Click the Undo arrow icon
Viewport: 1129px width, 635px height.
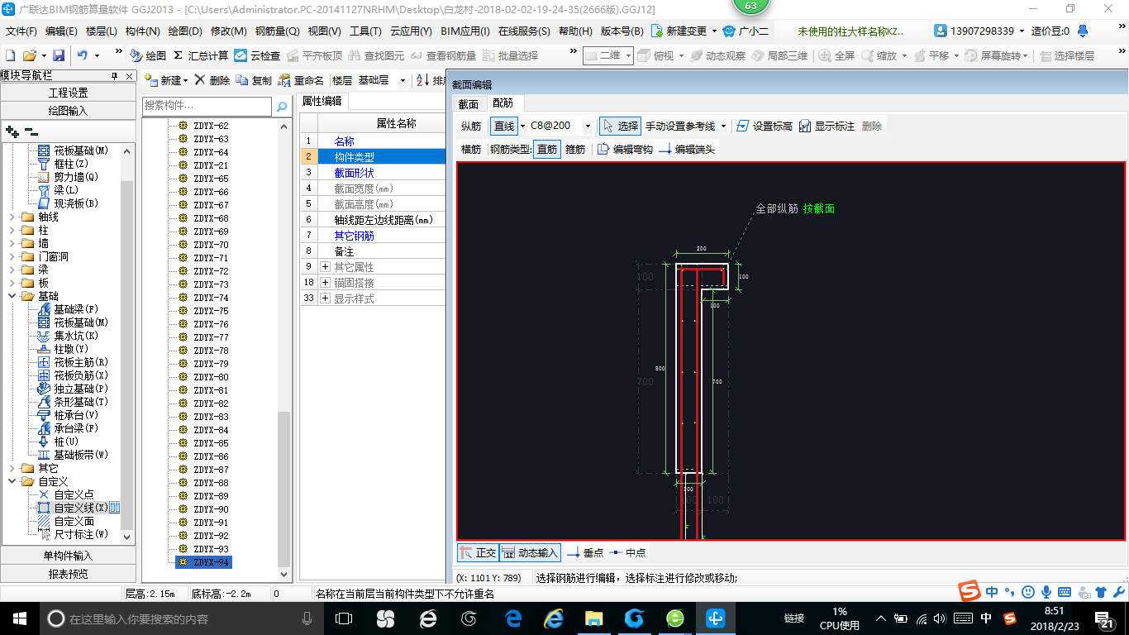(83, 55)
